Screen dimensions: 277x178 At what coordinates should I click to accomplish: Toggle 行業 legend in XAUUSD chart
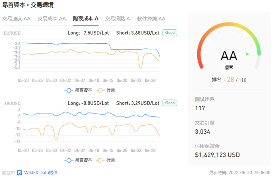coord(106,160)
